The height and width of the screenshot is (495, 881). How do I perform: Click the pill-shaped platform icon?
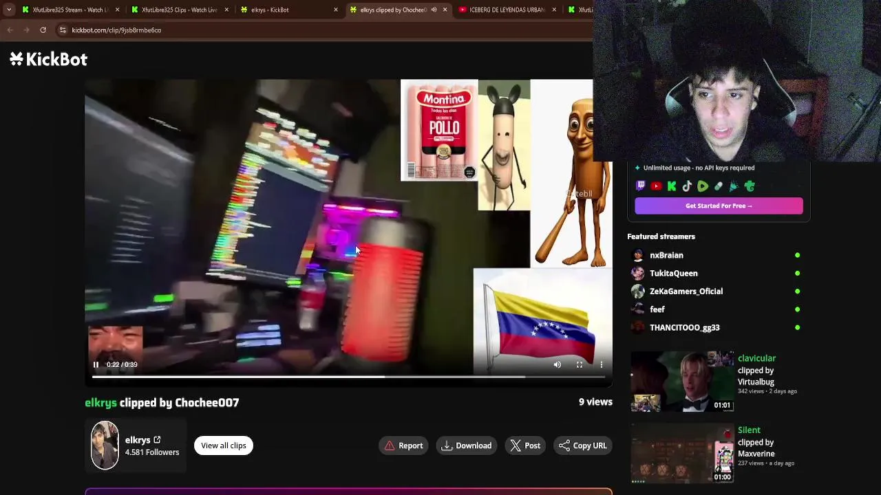719,186
